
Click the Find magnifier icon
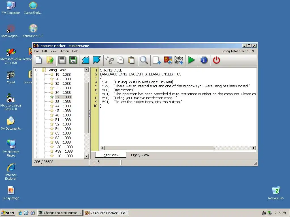(144, 60)
